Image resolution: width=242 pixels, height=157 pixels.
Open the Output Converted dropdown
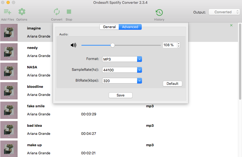point(224,12)
